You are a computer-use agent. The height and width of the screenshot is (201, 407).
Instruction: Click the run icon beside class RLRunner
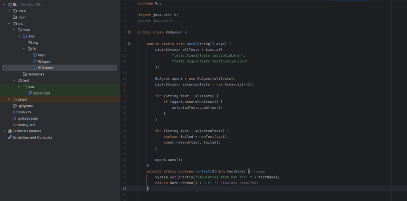(x=130, y=32)
